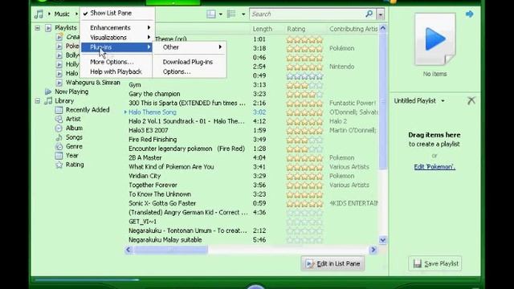Image resolution: width=514 pixels, height=289 pixels.
Task: Open the Genre library view
Action: pyautogui.click(x=74, y=146)
